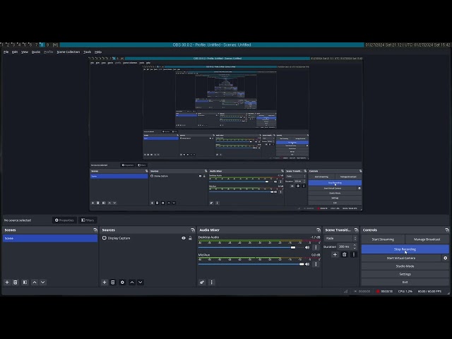The image size is (452, 339).
Task: Click the 60.00 / 60.00 FPS status text
Action: tap(429, 291)
